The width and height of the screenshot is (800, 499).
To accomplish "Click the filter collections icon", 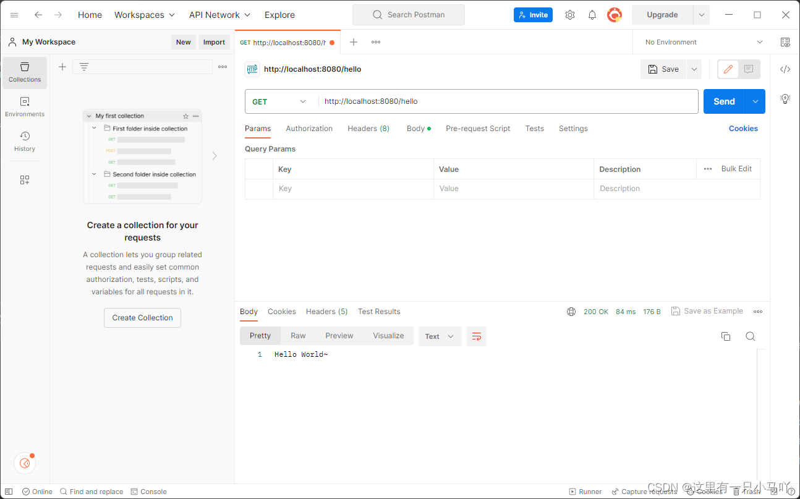I will (84, 67).
